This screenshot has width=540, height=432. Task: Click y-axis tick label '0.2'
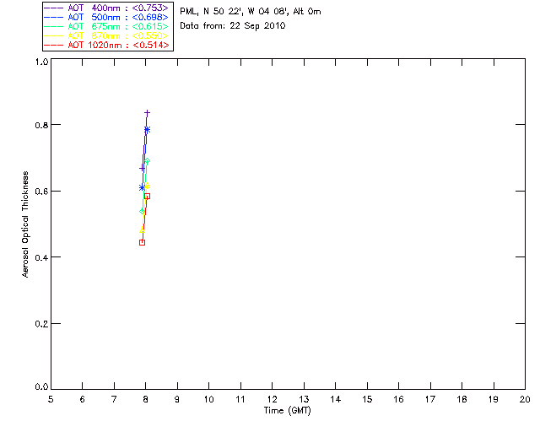click(41, 324)
